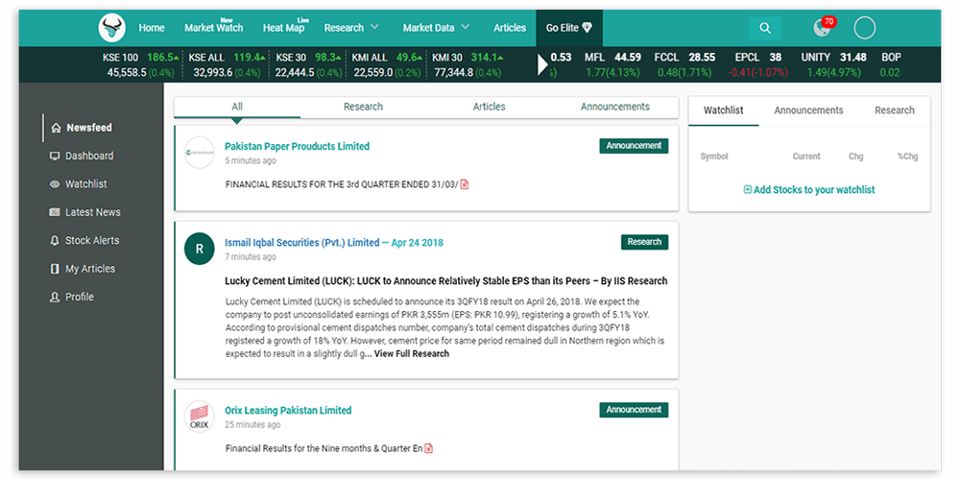Click Pakistan Paper Products company logo
The height and width of the screenshot is (480, 960).
(200, 152)
